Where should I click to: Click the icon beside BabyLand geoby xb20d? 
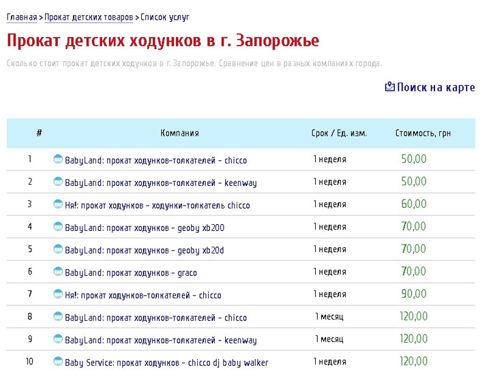point(58,249)
